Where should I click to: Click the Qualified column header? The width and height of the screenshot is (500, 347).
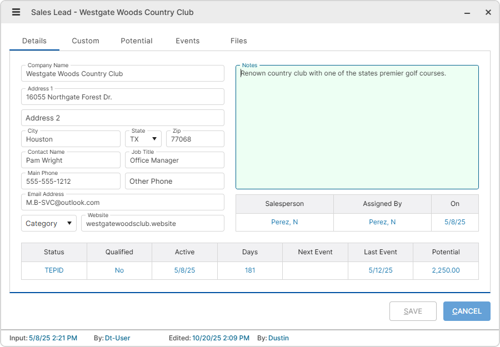pyautogui.click(x=119, y=252)
